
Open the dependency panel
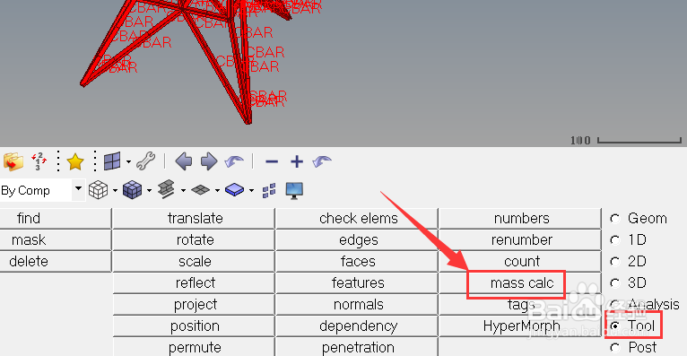click(357, 326)
